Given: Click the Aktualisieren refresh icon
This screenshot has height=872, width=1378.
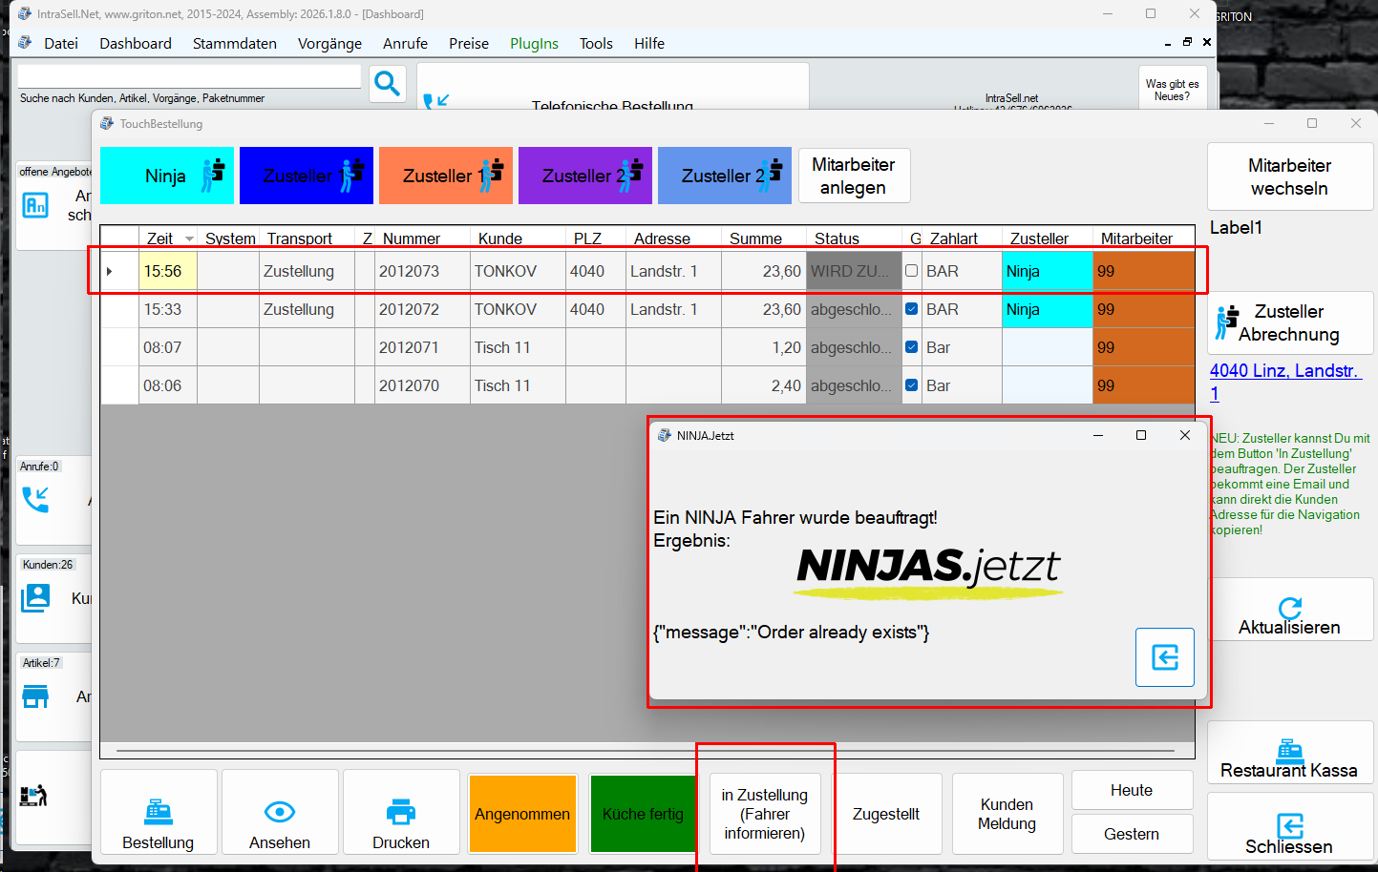Looking at the screenshot, I should 1289,609.
